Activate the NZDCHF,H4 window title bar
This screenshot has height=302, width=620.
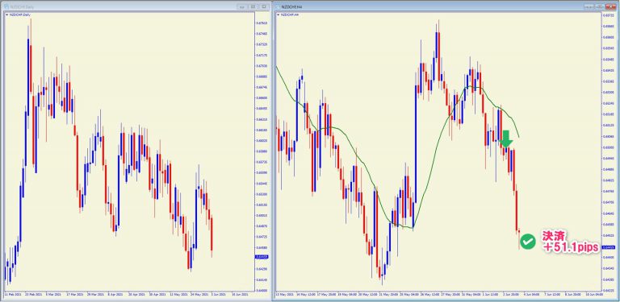(431, 6)
